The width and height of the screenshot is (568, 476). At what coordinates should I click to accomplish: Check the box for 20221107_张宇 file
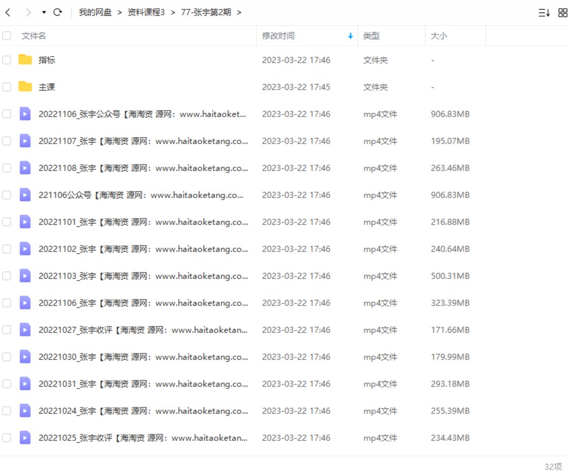click(6, 141)
